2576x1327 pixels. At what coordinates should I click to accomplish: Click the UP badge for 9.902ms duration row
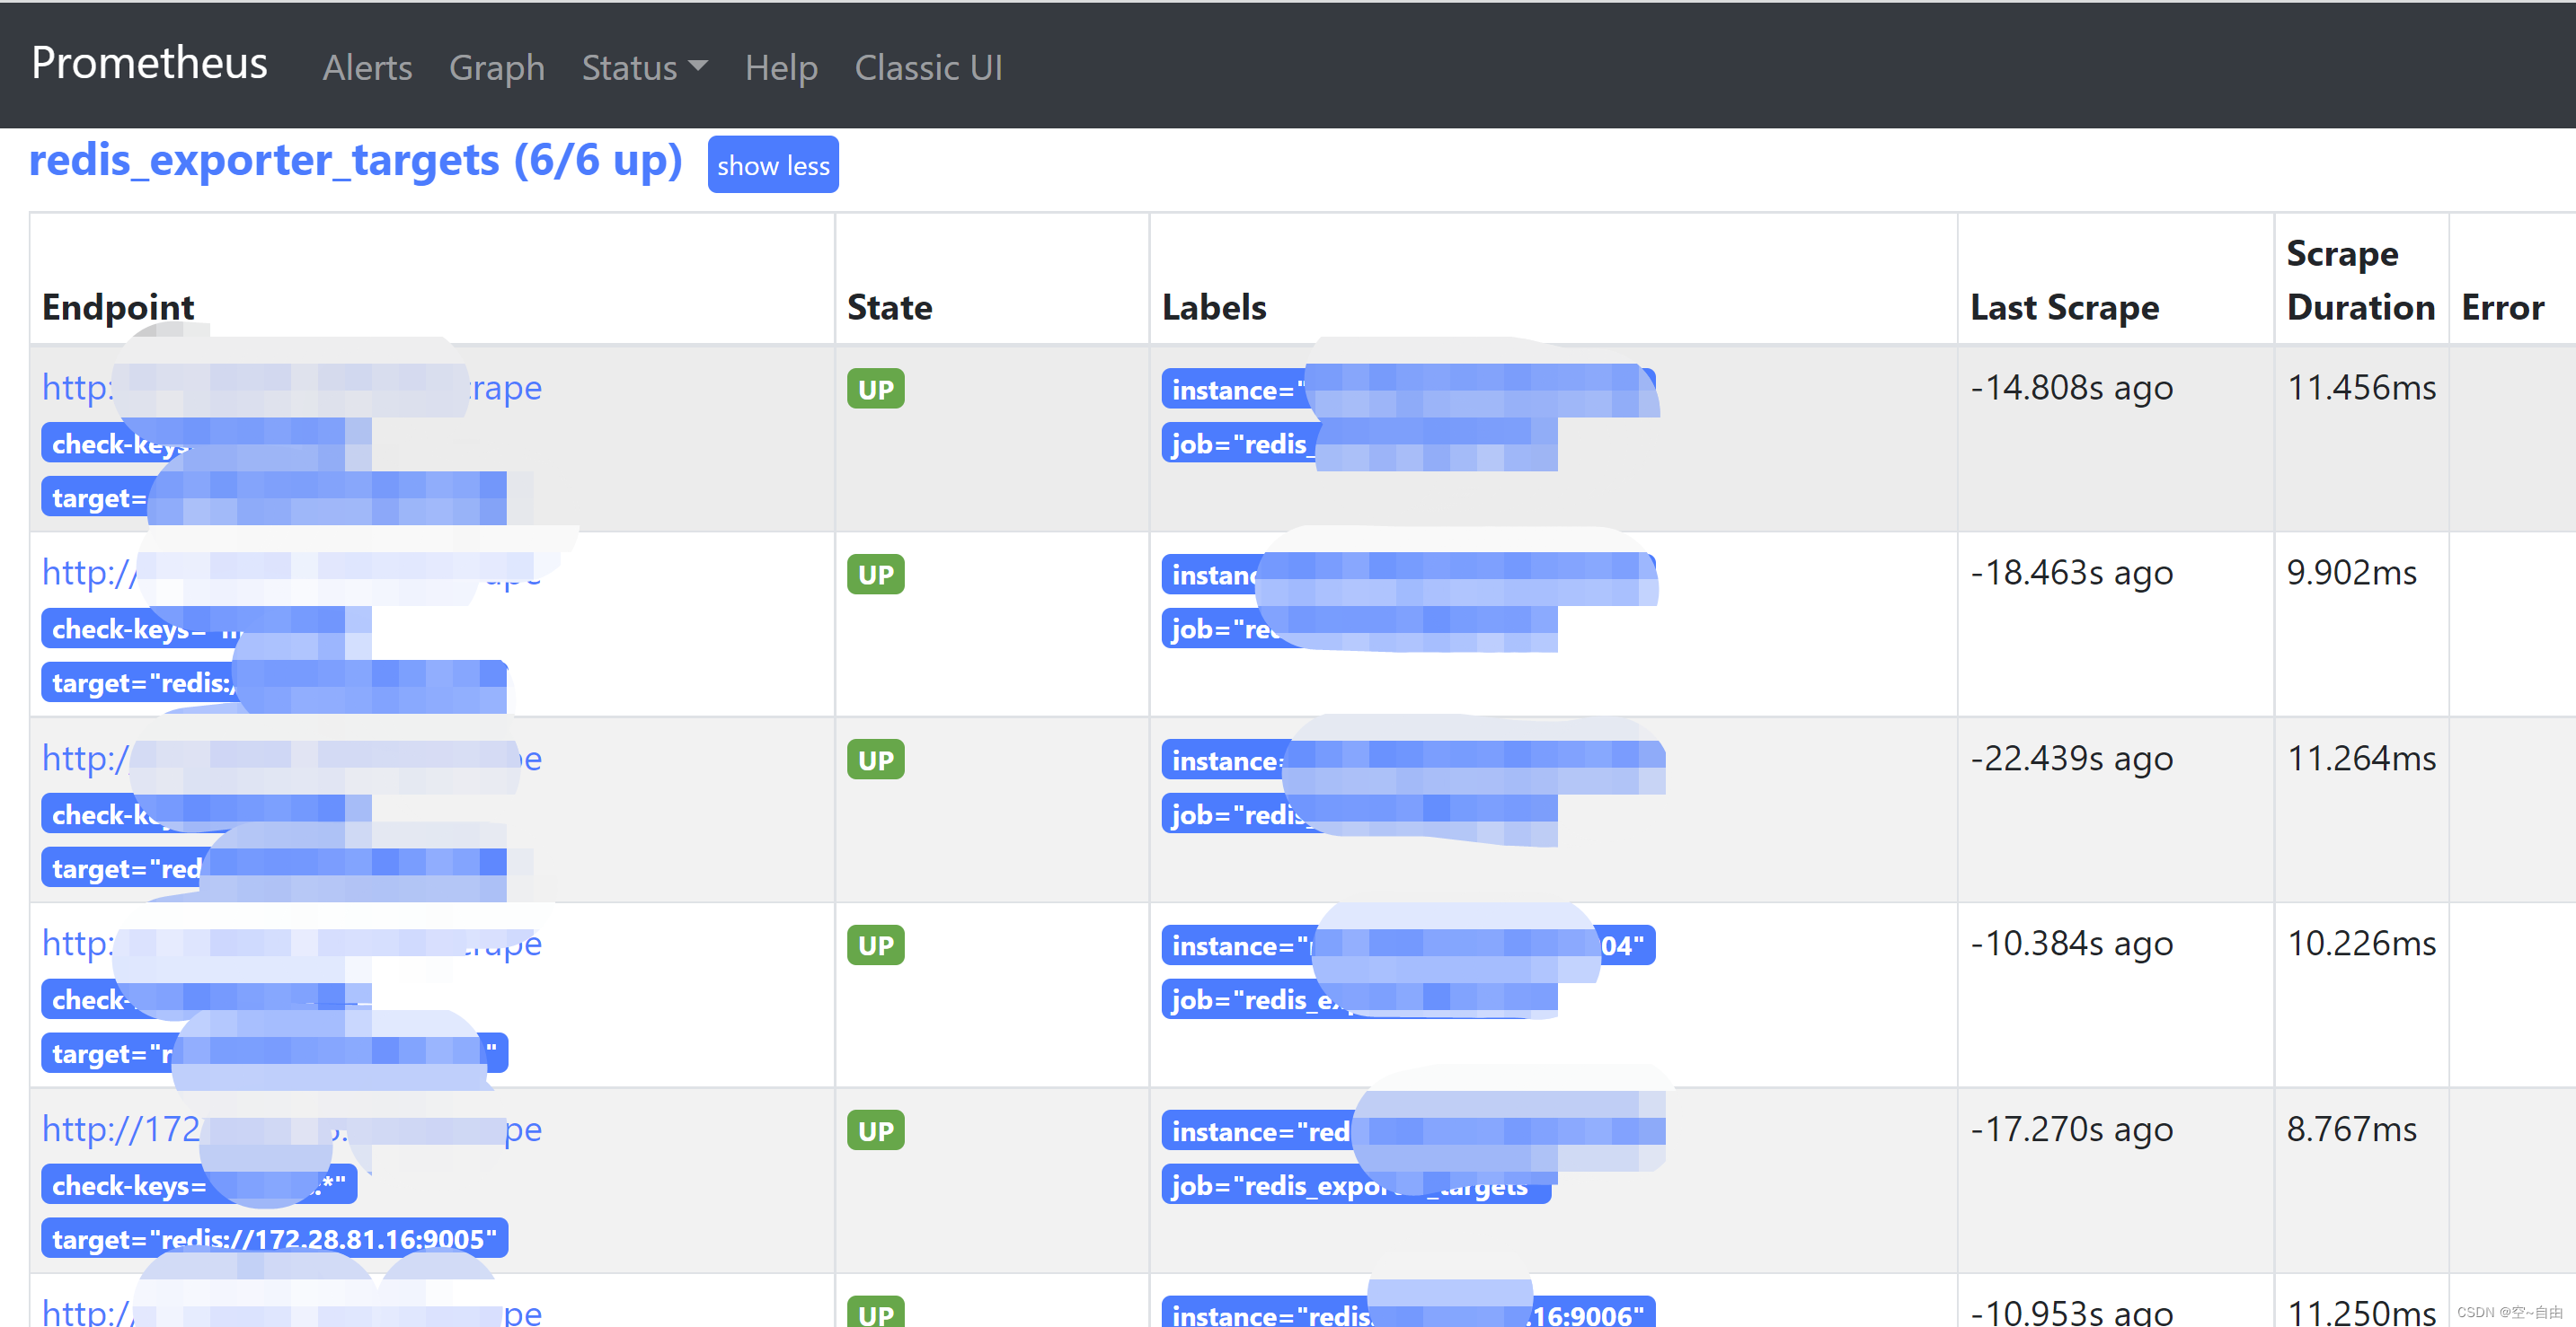click(x=875, y=576)
